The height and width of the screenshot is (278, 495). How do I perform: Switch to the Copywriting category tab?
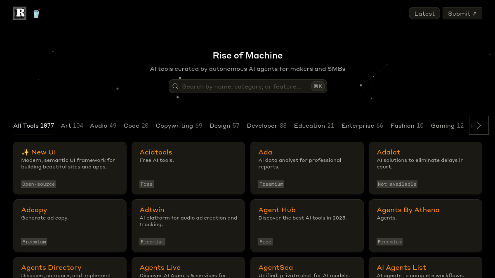click(179, 126)
